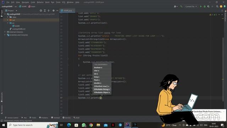Screen dimensions: 227x128
Task: Run the current file with green play icon
Action: (x=201, y=6)
